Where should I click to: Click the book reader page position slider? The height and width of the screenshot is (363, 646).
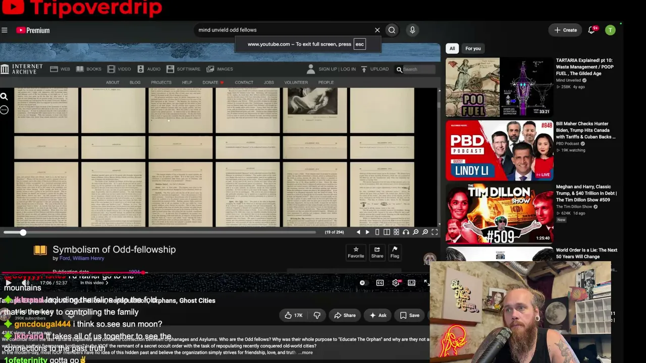pos(159,232)
